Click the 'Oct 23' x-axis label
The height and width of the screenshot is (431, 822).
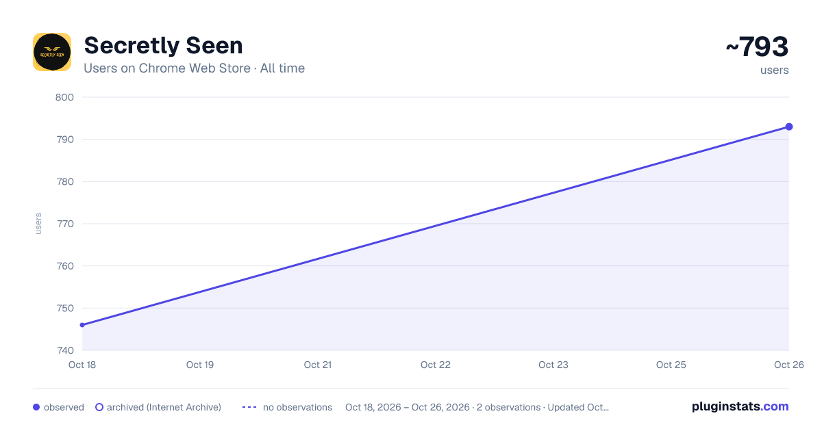click(x=553, y=365)
